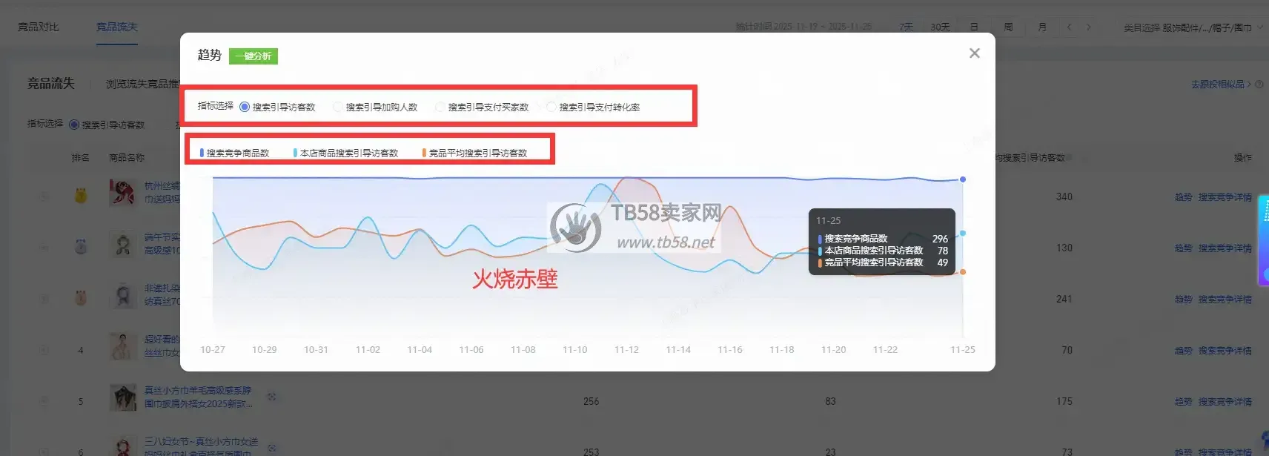Click the orange 竞品平均 data point at 11-25

click(963, 272)
